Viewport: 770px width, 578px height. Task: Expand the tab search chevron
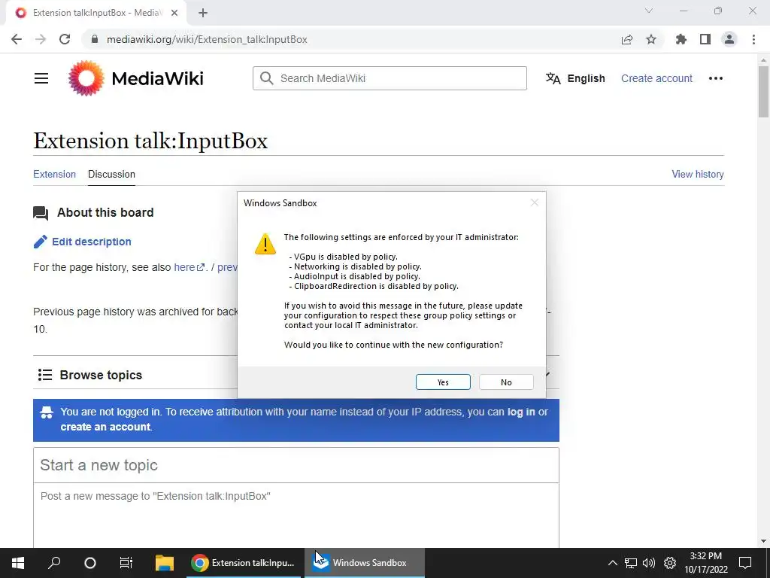click(x=649, y=11)
